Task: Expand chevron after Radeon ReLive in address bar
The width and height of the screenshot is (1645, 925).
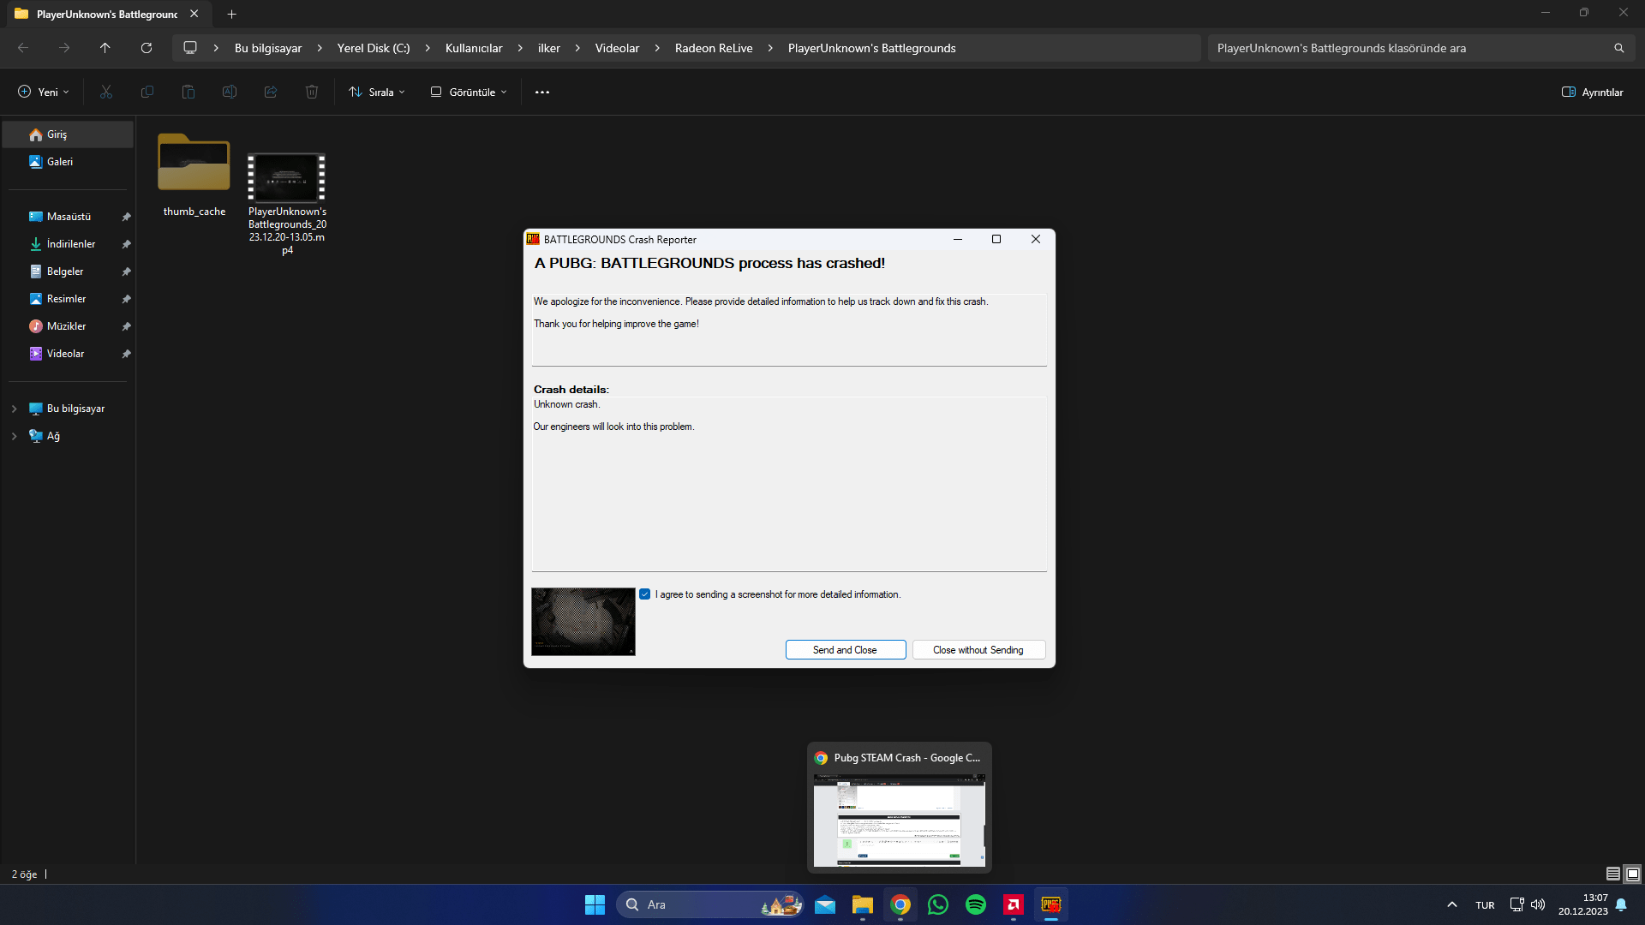Action: tap(770, 48)
